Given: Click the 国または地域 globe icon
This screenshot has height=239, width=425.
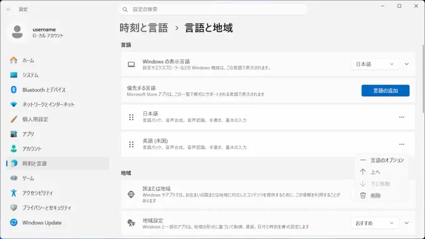Looking at the screenshot, I should [x=131, y=194].
